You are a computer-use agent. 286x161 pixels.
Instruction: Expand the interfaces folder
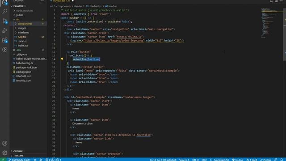coord(28,33)
